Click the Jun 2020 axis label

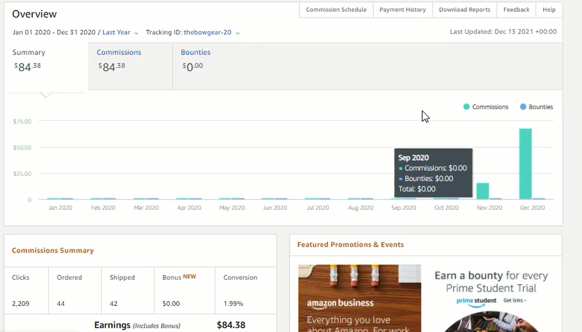275,208
